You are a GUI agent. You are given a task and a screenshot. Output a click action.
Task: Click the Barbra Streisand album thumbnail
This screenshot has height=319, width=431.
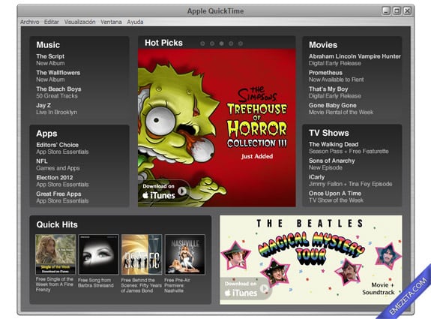click(x=98, y=254)
